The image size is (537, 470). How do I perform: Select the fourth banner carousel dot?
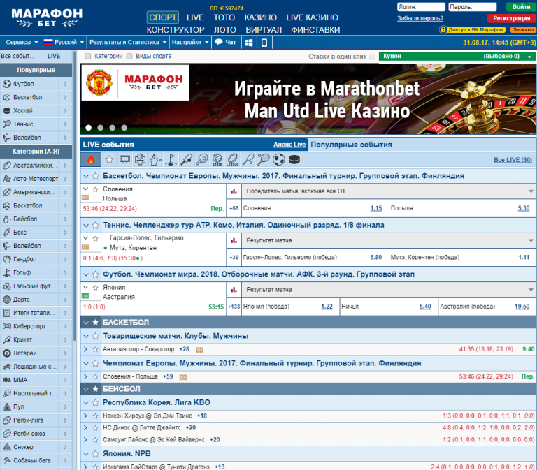coord(124,128)
